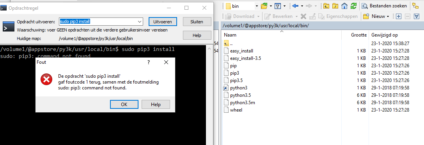Viewport: 424px width, 145px height.
Task: Expand the Nieuw dropdown menu
Action: [x=388, y=16]
